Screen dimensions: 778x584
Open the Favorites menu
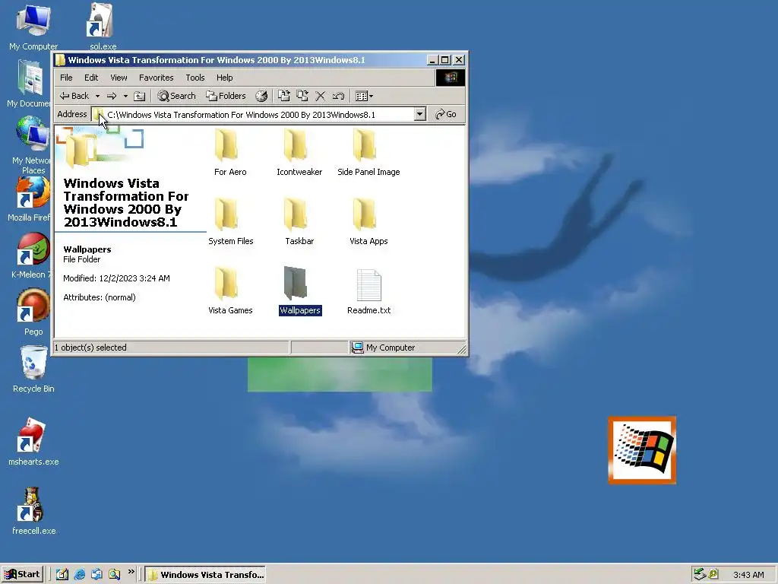[157, 78]
